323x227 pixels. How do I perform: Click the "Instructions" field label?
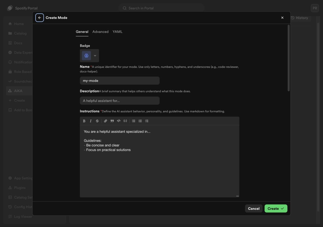pos(90,111)
